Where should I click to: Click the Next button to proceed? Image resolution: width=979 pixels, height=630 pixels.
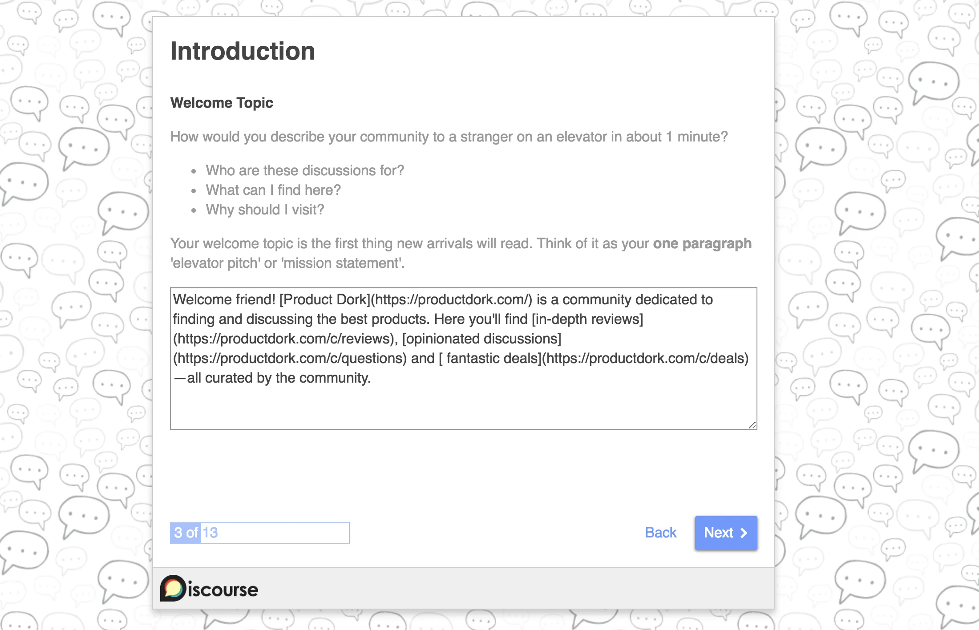pyautogui.click(x=725, y=533)
